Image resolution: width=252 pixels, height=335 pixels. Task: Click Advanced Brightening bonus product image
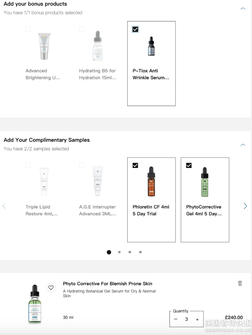tap(44, 46)
